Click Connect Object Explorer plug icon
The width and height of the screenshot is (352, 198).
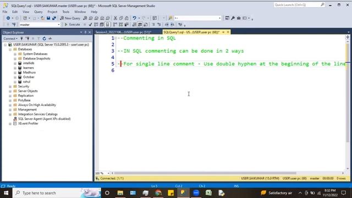(22, 38)
